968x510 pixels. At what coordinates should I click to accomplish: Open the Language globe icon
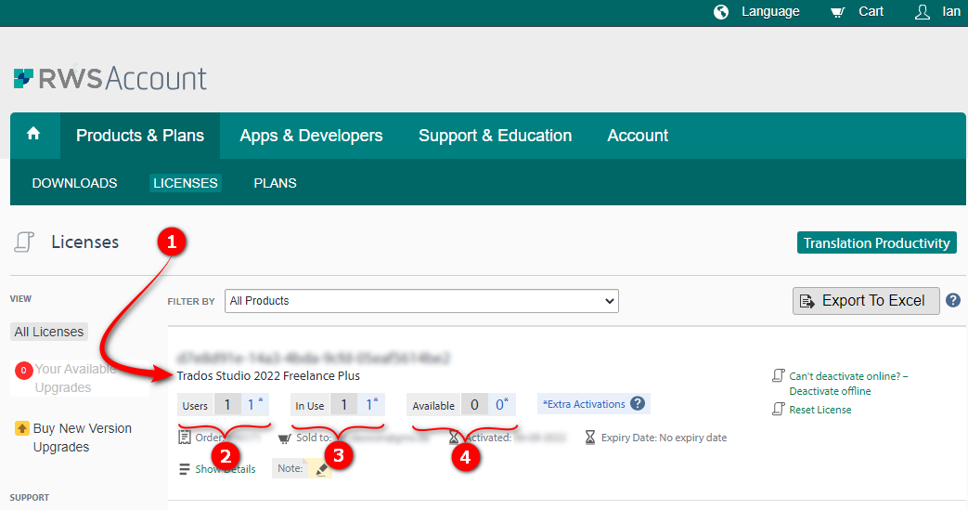[x=721, y=12]
